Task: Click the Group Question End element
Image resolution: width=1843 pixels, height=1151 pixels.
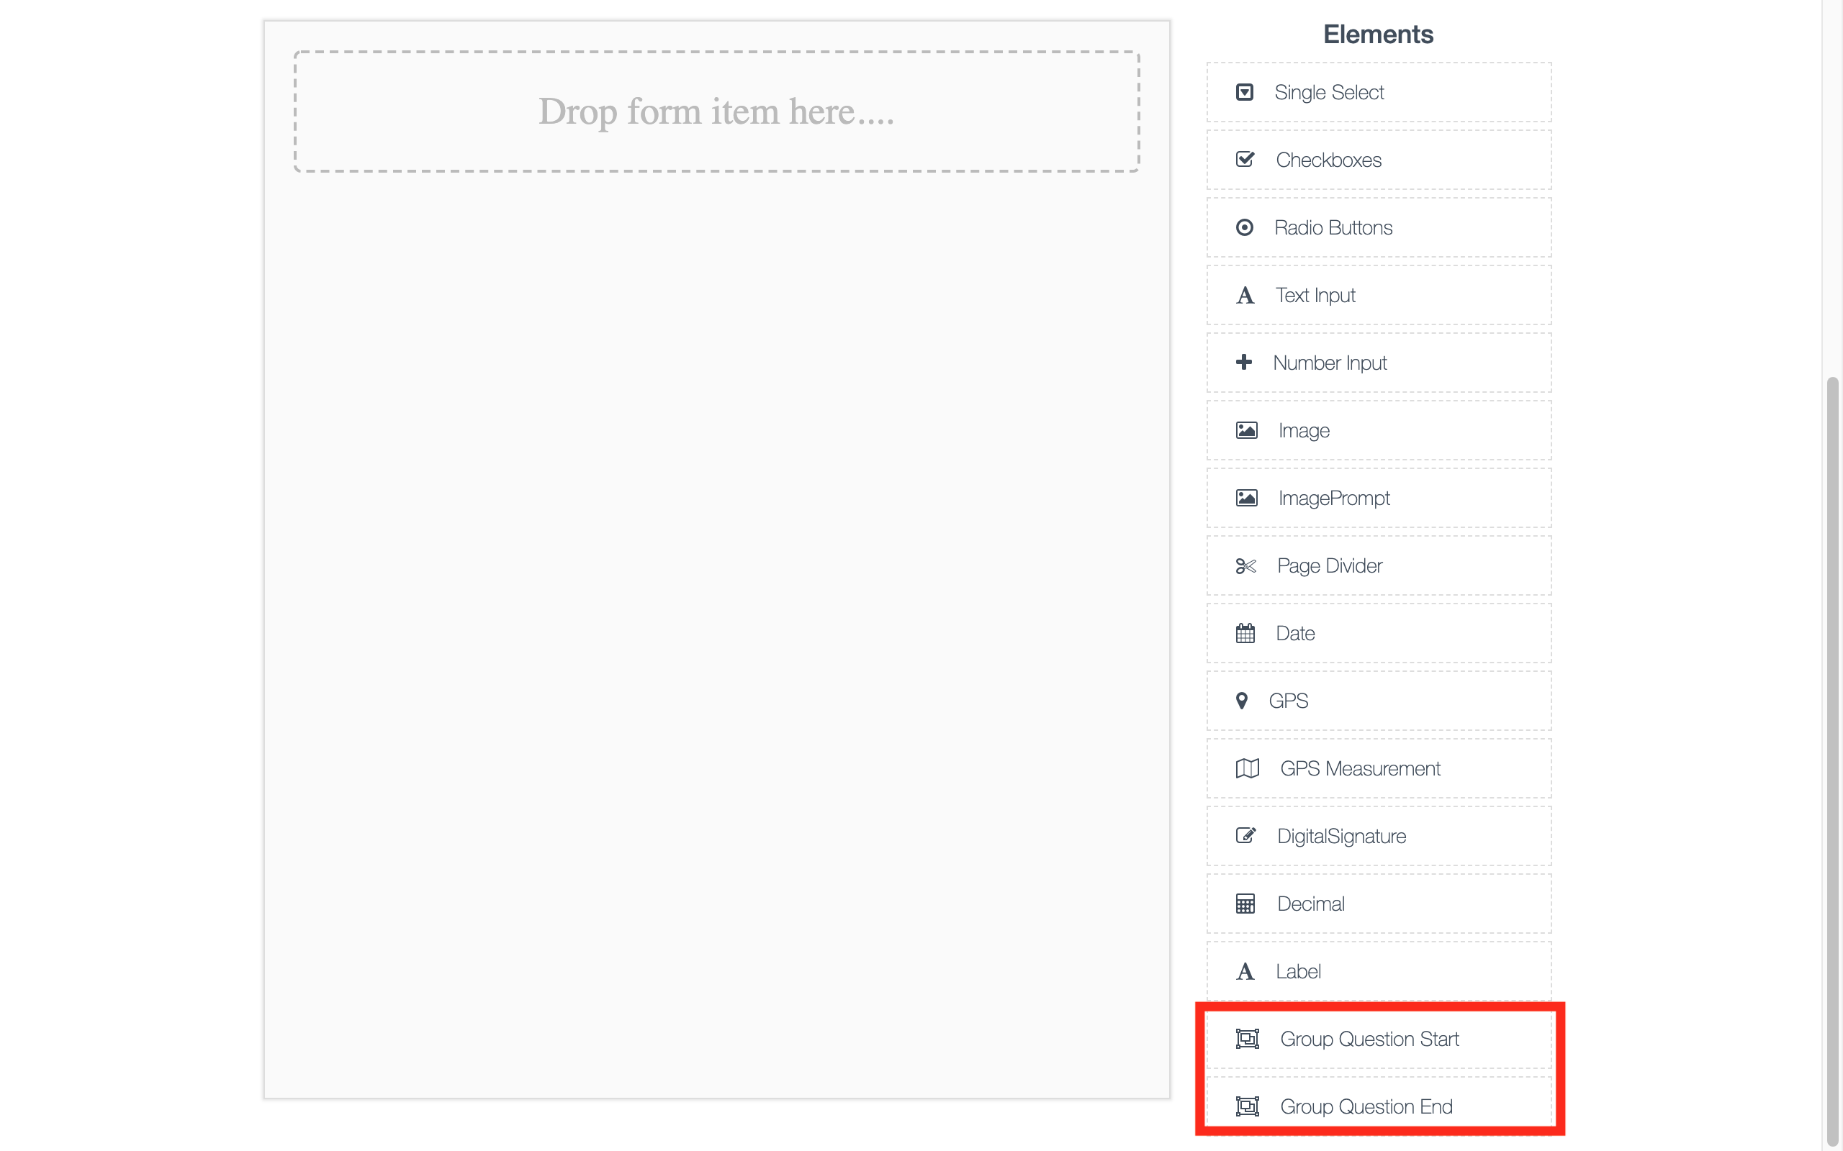Action: click(x=1379, y=1106)
